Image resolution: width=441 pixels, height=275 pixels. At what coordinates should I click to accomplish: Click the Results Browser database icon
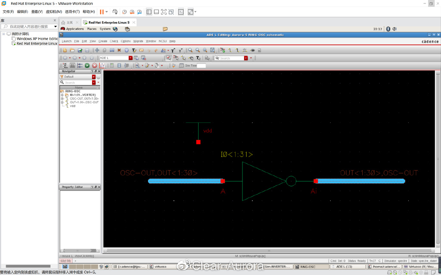[x=119, y=66]
